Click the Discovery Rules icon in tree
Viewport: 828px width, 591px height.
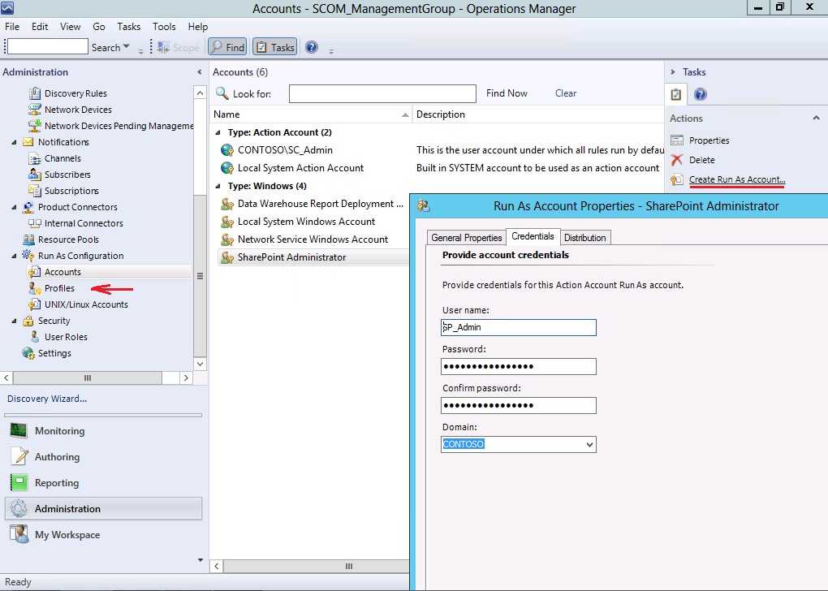pyautogui.click(x=35, y=93)
